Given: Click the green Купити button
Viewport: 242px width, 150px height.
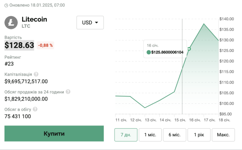Looking at the screenshot, I should [54, 134].
